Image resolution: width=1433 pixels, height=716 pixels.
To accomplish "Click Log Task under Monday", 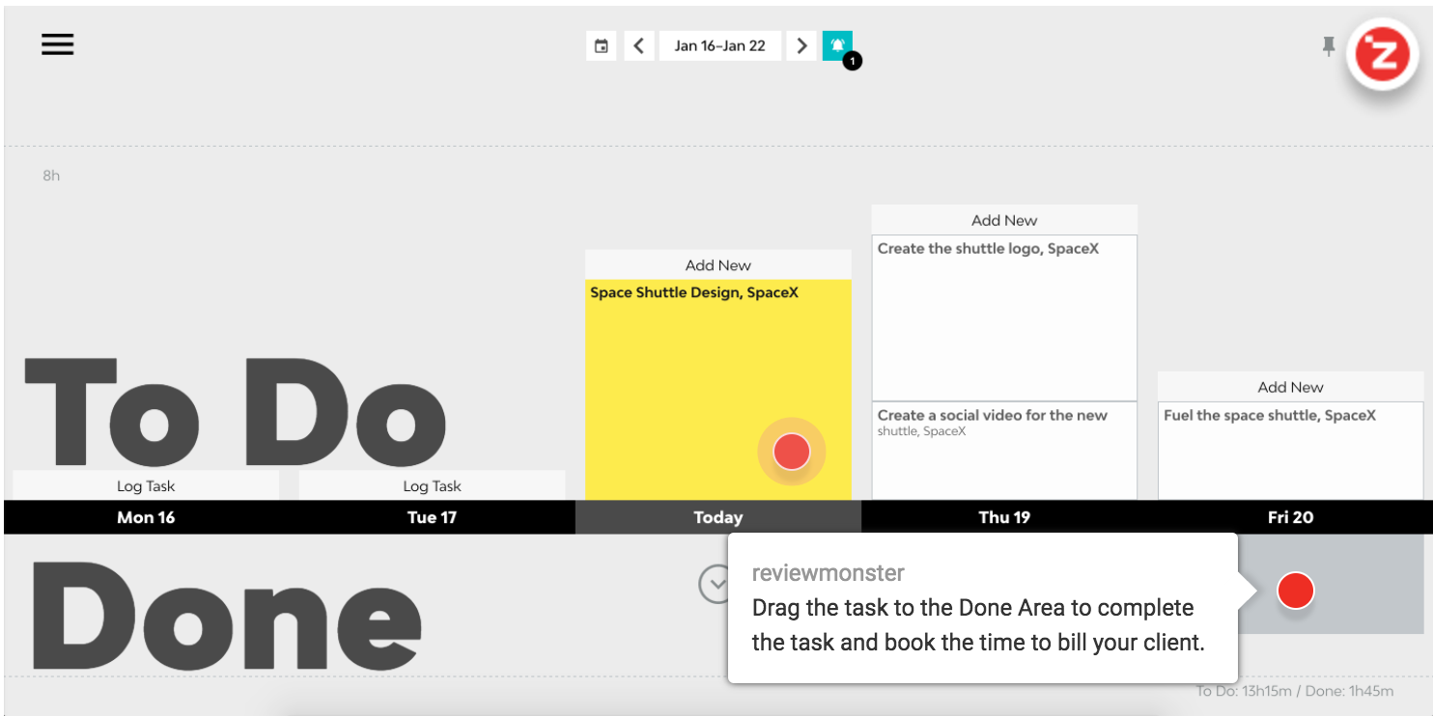I will pyautogui.click(x=146, y=485).
